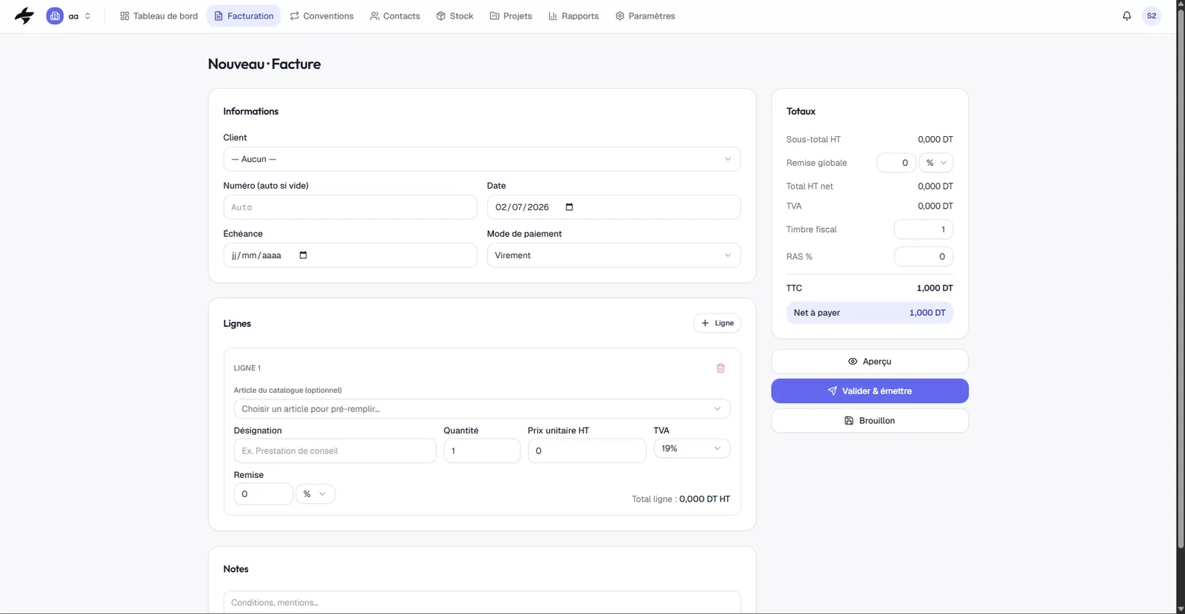Click the organization building icon
Viewport: 1185px width, 614px height.
point(55,16)
